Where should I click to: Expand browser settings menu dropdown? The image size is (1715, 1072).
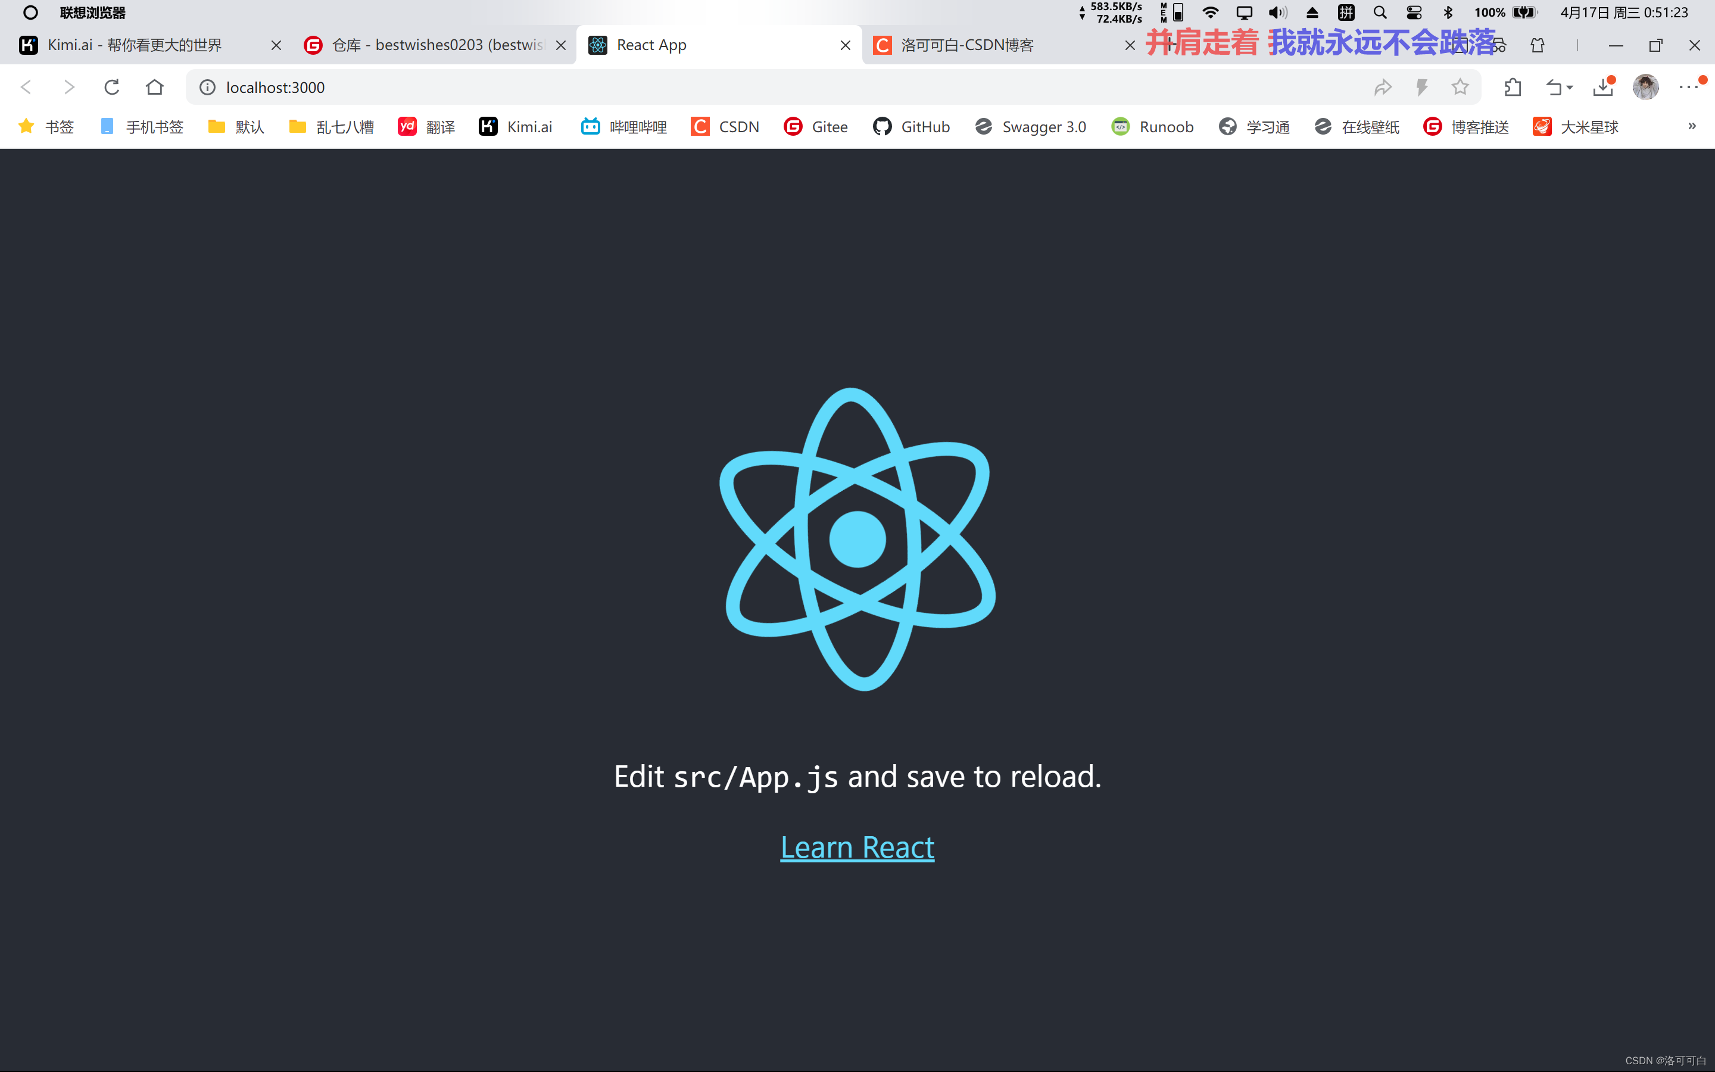[1691, 86]
